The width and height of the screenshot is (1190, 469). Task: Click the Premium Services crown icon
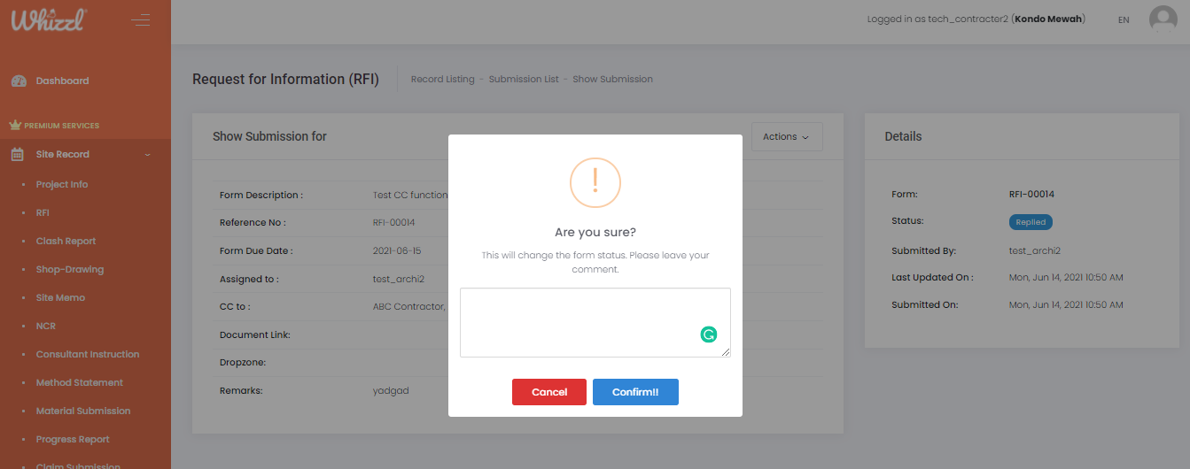click(14, 126)
